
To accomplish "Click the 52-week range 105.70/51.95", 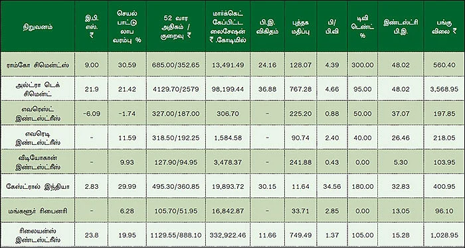I will (176, 211).
